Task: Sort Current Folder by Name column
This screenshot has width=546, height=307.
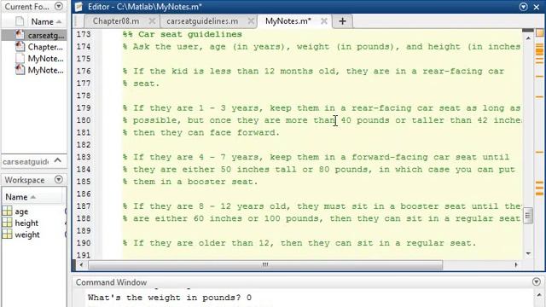Action: click(x=46, y=21)
